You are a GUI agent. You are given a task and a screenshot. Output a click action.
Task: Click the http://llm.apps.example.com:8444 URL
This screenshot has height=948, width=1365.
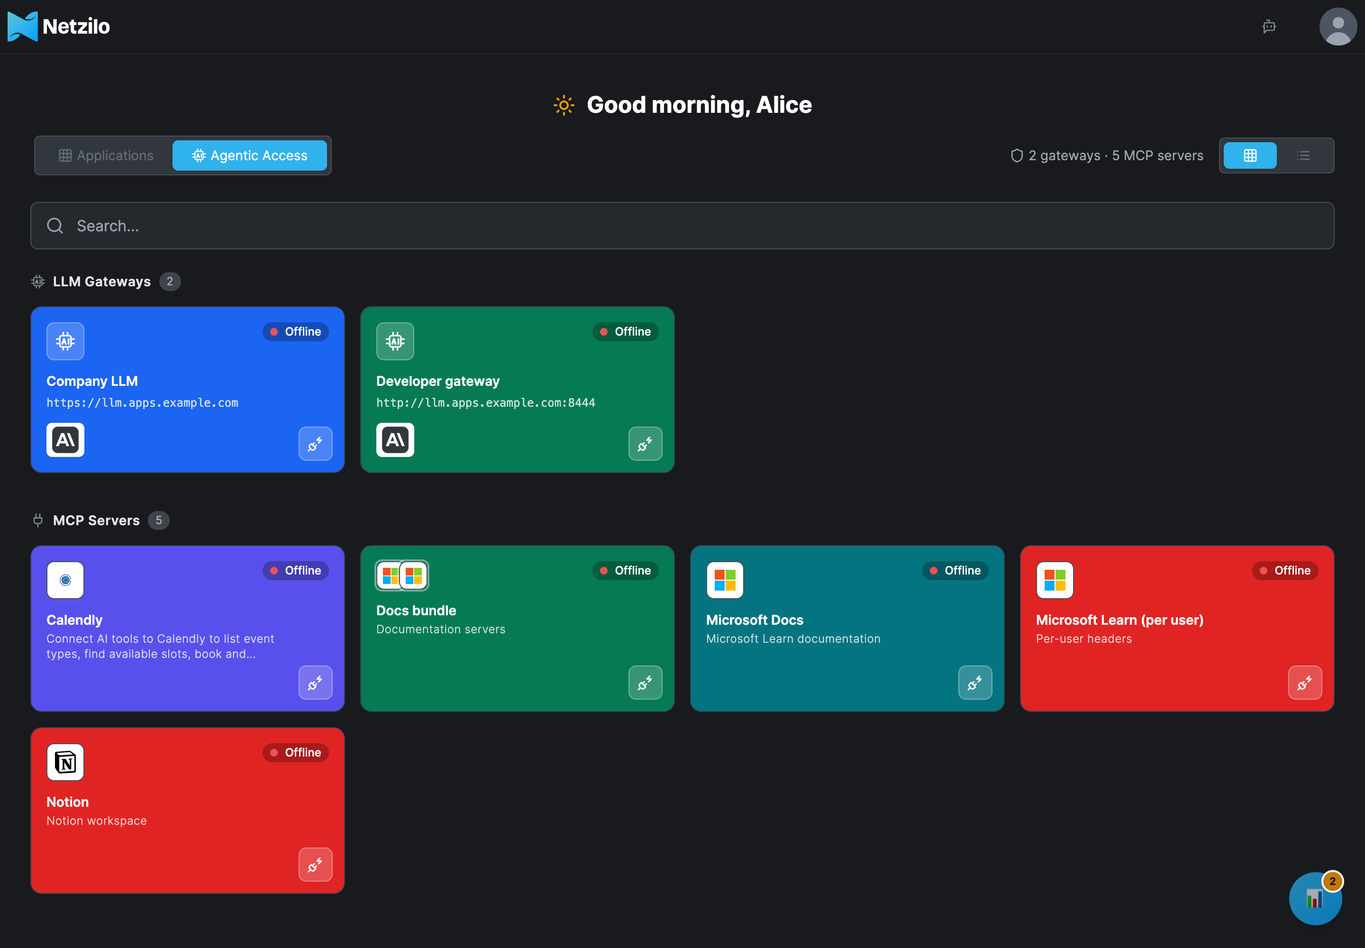(x=486, y=403)
